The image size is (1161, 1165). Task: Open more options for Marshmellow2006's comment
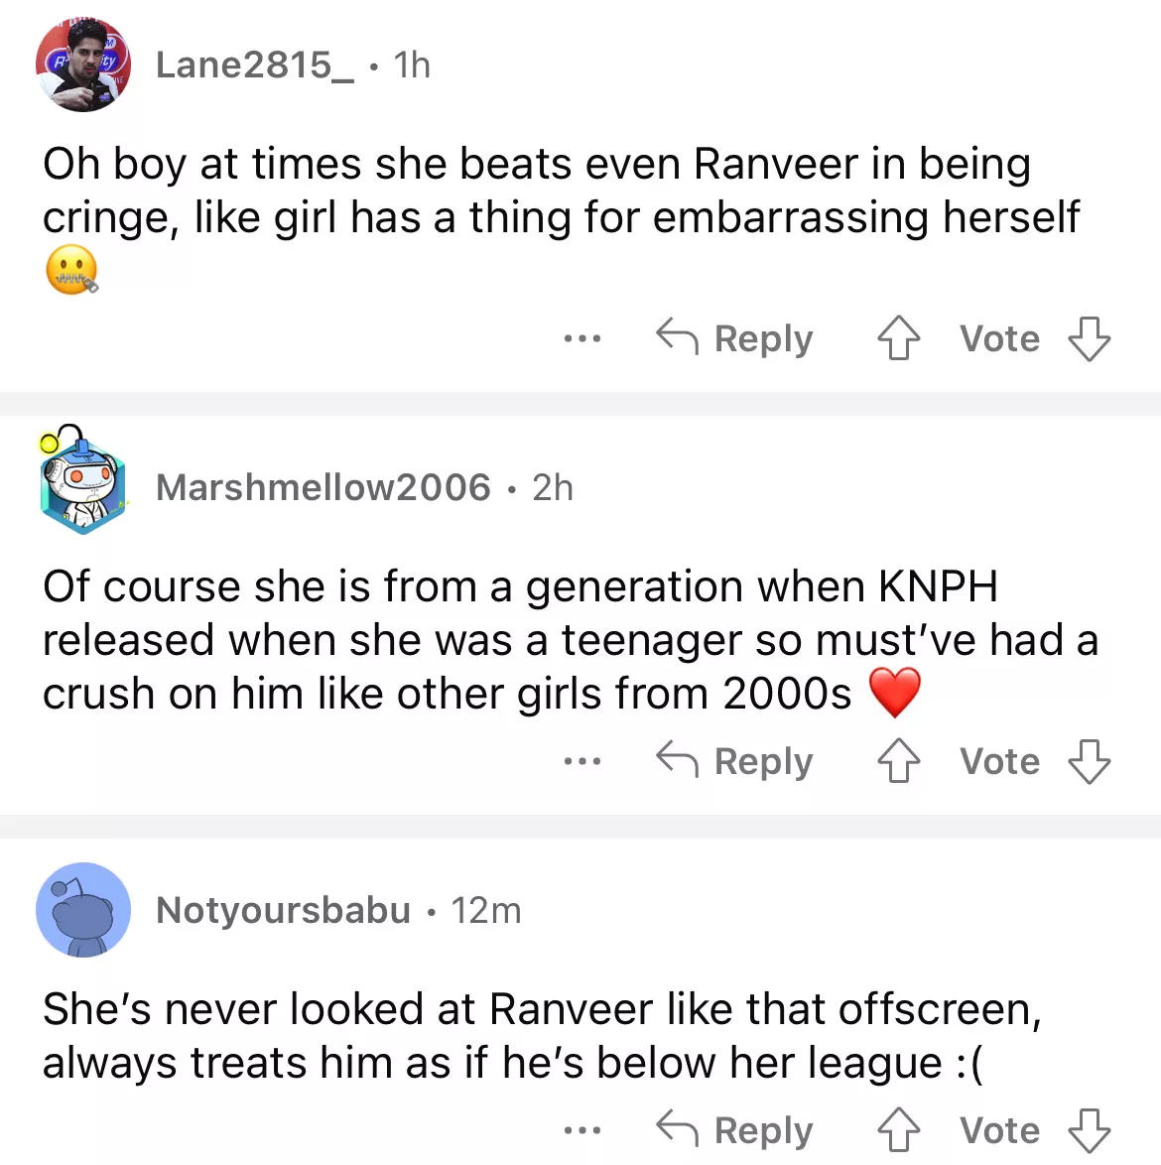(581, 761)
